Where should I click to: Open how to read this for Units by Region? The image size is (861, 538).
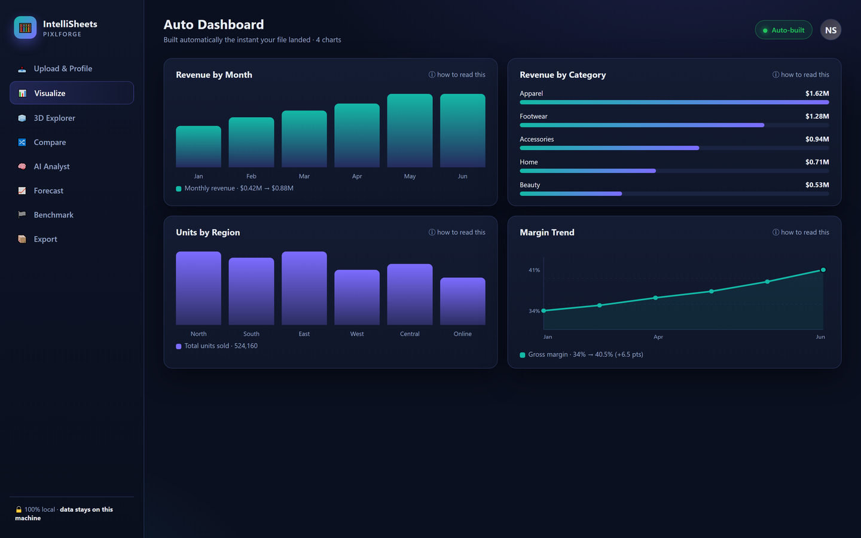(457, 233)
